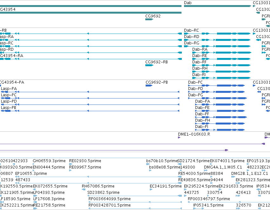
Task: Pick transcript Dab-RF
Action: click(x=221, y=65)
